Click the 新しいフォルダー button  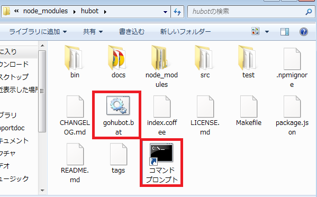click(185, 32)
